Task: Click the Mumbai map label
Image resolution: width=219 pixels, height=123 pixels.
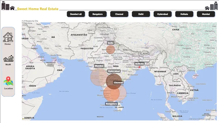Action: (x=99, y=66)
